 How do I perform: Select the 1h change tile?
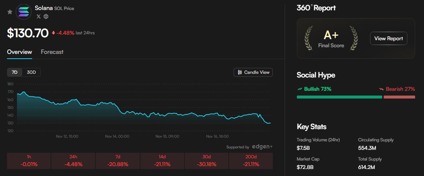pyautogui.click(x=29, y=161)
